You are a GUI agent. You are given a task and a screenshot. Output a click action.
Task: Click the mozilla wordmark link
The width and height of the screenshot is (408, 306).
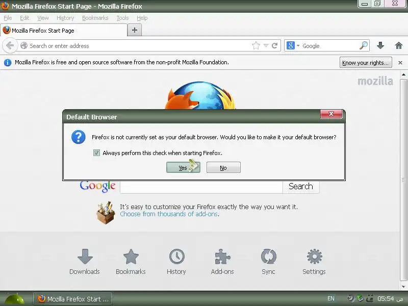pyautogui.click(x=375, y=81)
